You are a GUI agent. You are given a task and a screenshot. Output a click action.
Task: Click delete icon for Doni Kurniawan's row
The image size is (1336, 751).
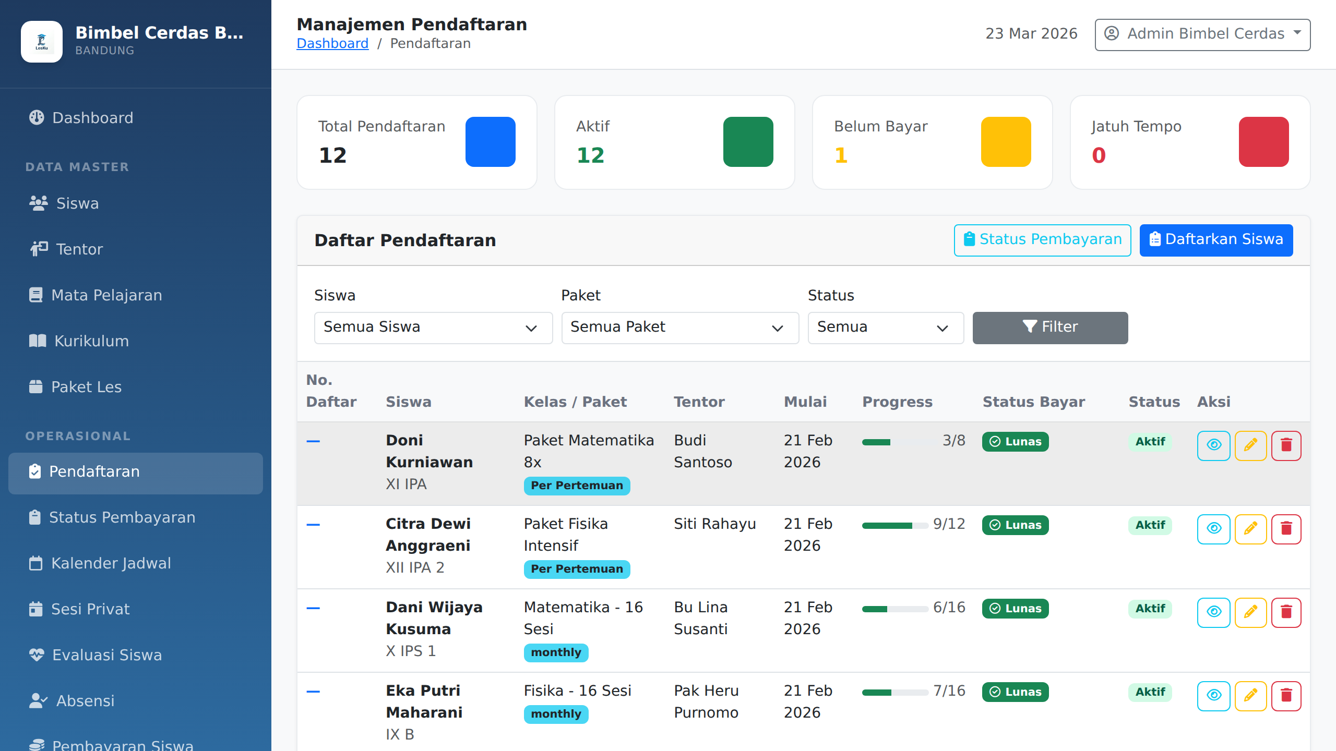[1286, 445]
